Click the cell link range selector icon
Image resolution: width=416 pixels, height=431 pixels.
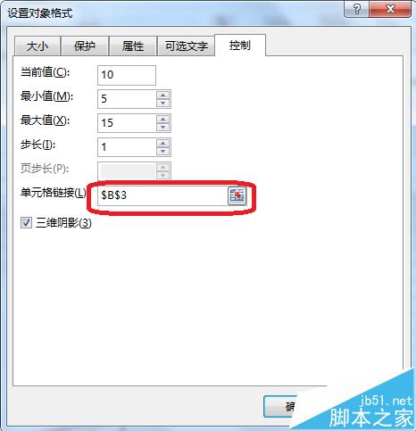tap(237, 195)
